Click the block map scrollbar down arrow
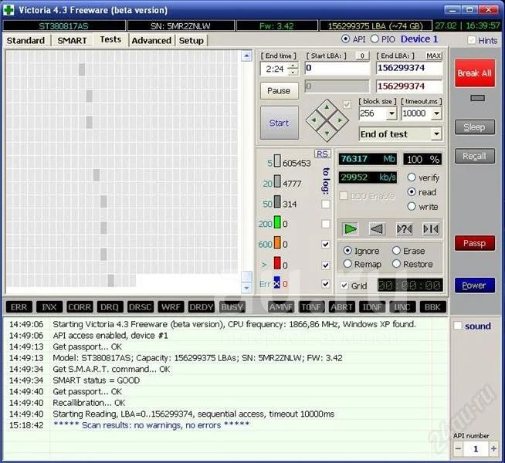Image resolution: width=505 pixels, height=463 pixels. click(246, 288)
